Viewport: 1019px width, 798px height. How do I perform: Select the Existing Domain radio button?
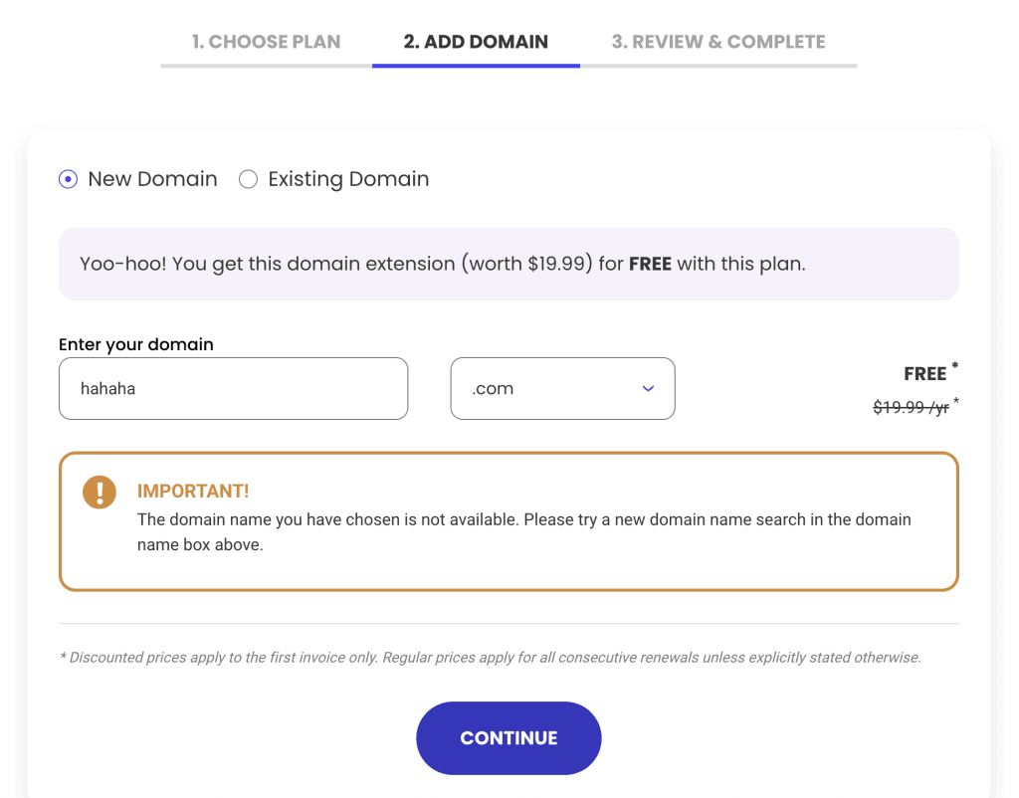249,179
